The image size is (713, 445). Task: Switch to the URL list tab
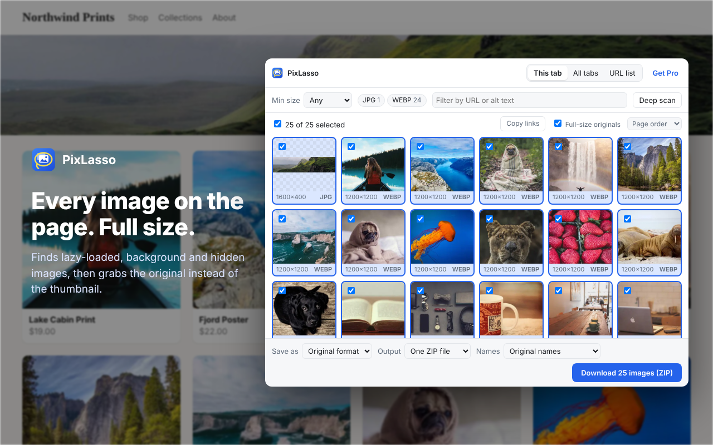click(622, 73)
